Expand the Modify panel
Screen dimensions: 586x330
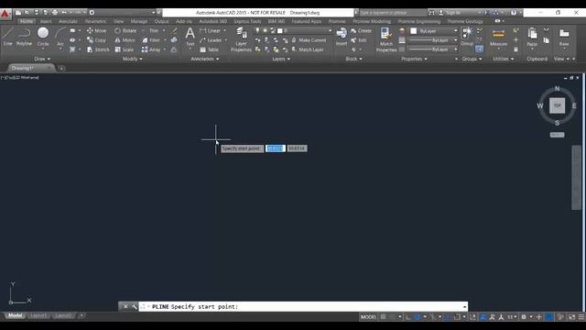pos(132,59)
